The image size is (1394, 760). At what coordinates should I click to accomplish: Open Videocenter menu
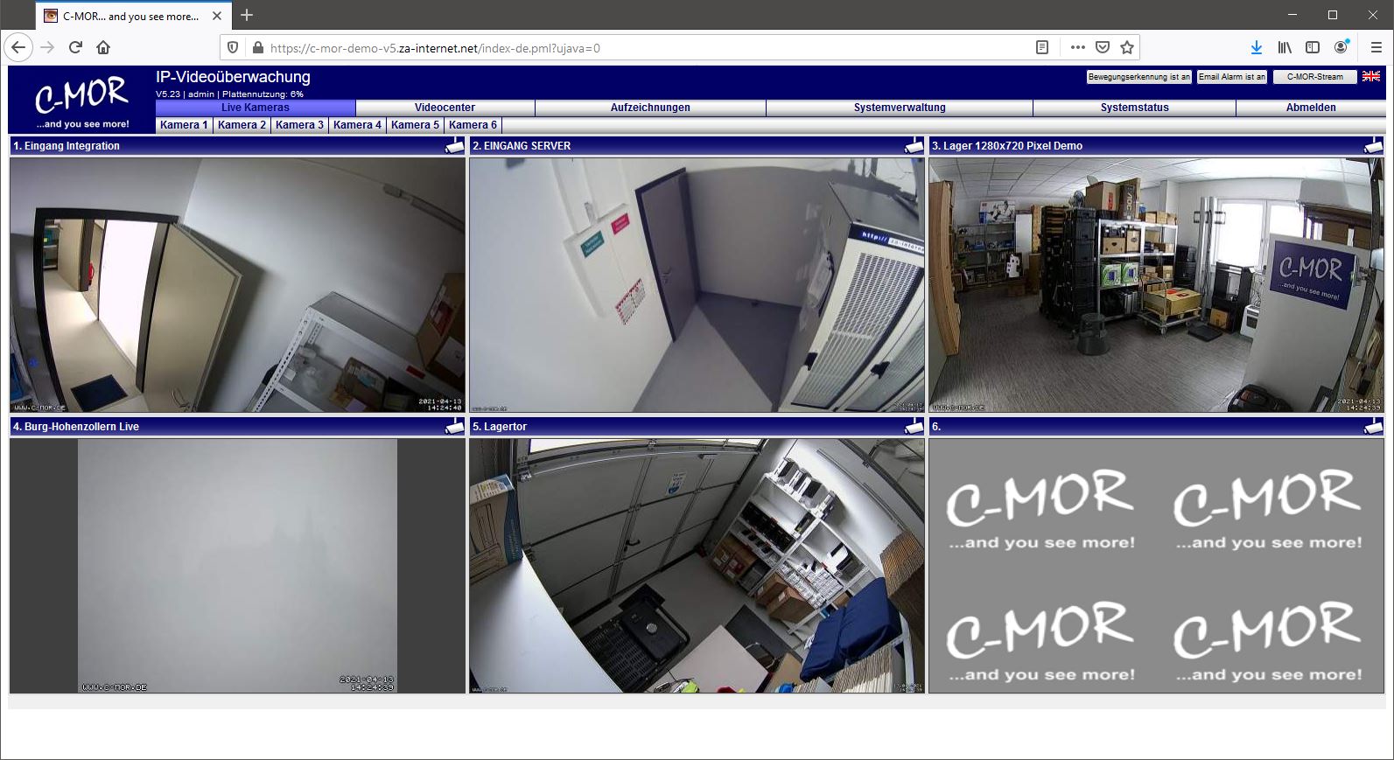pos(445,108)
